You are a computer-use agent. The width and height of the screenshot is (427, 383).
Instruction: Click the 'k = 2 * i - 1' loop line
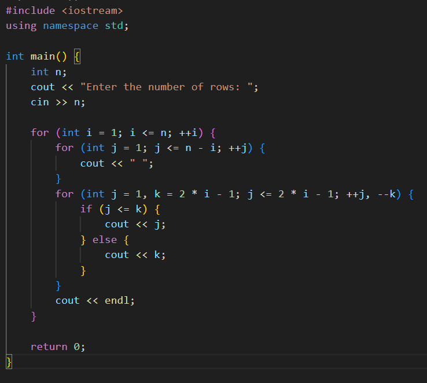[x=234, y=194]
